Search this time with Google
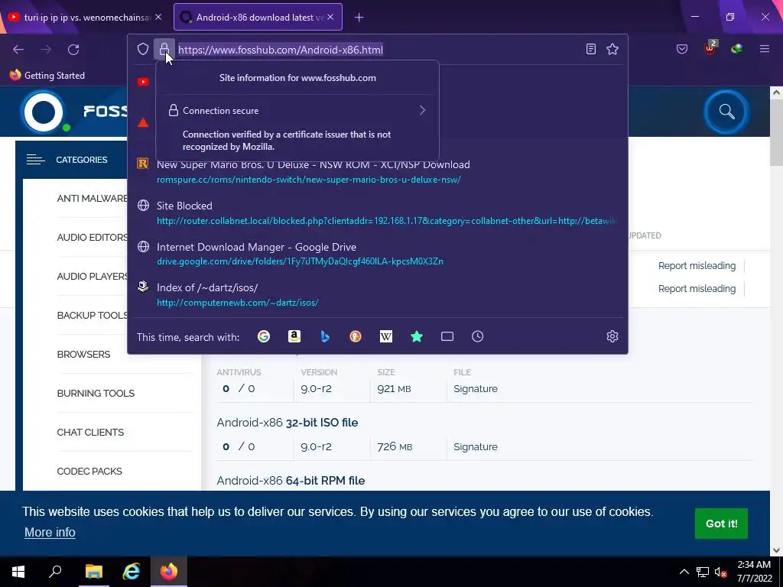The image size is (783, 587). coord(264,336)
